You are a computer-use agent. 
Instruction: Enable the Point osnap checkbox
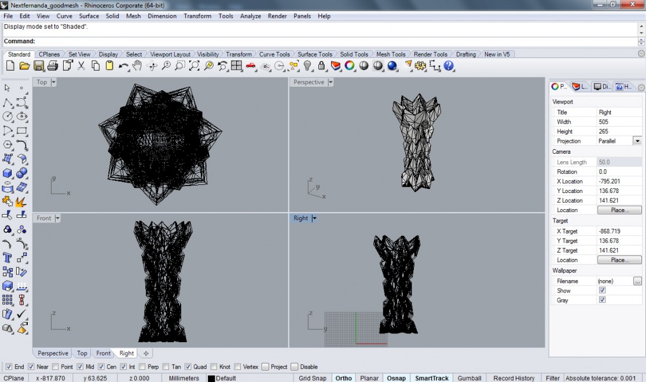click(56, 366)
